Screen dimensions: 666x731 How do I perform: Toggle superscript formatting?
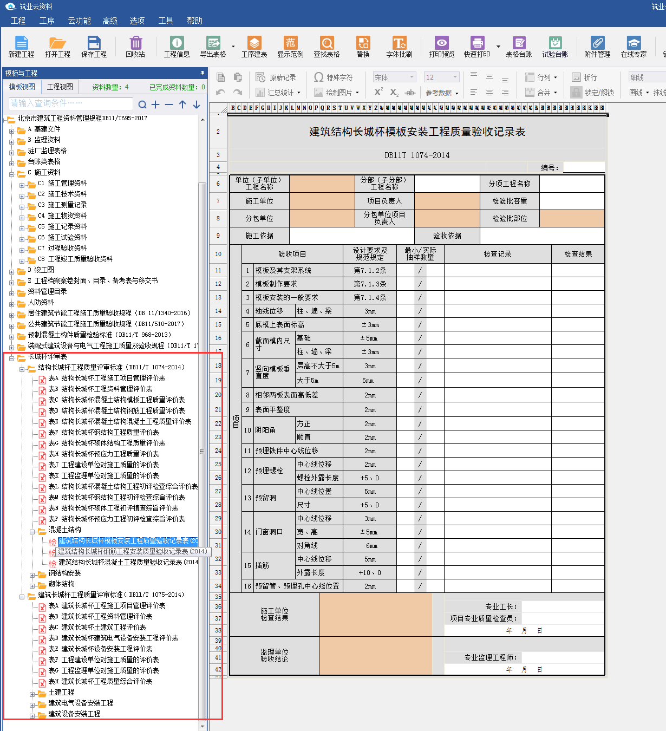coord(378,92)
